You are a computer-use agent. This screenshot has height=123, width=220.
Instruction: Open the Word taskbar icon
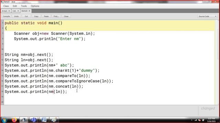(44, 120)
